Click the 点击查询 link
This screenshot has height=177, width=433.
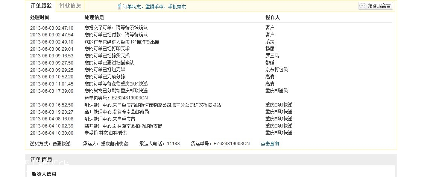(270, 144)
